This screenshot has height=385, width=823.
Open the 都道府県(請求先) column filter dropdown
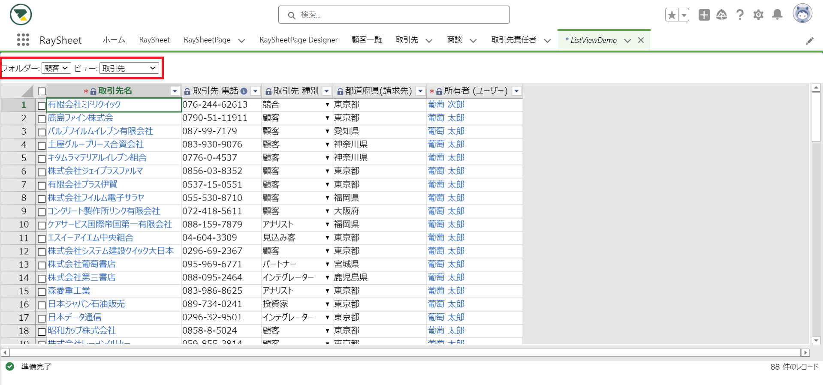pos(421,91)
